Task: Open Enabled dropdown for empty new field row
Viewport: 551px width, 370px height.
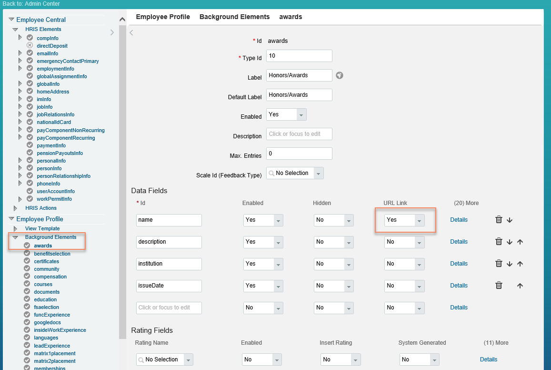Action: [263, 308]
